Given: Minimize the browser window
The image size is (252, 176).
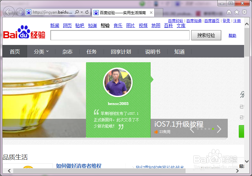Looking at the screenshot, I should [222, 3].
